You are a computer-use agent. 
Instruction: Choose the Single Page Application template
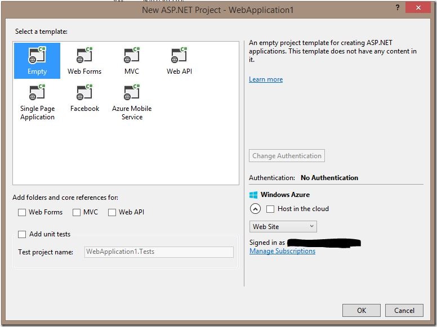(x=37, y=103)
